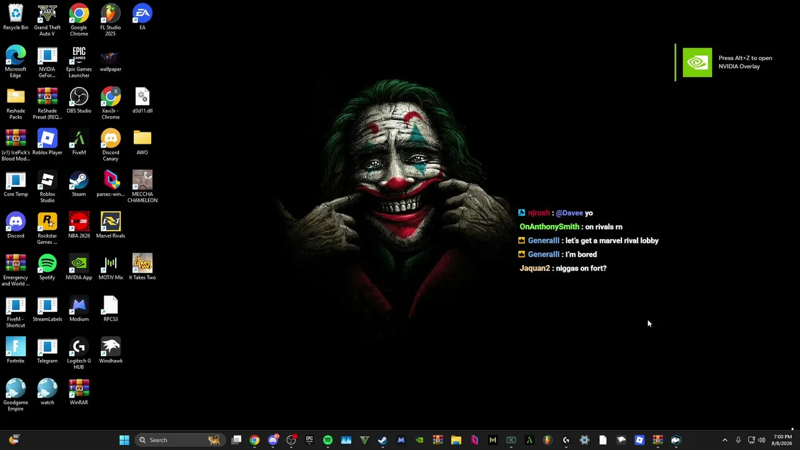Select the Fortnite desktop shortcut

(x=16, y=351)
